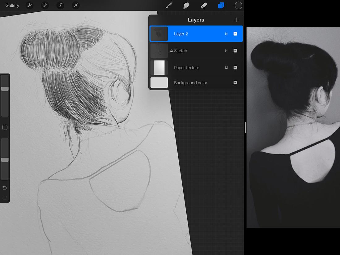Toggle visibility of the Paper texture layer
Screen dimensions: 340x255
coord(236,67)
